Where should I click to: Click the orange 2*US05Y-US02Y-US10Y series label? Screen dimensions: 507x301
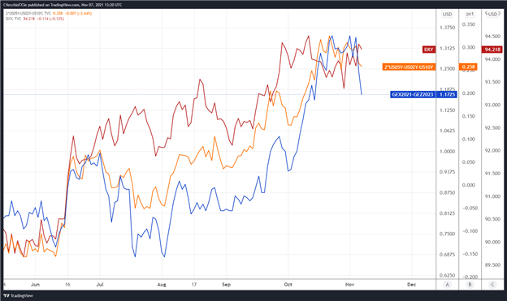coord(409,67)
